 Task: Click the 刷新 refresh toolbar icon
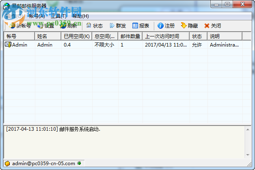point(63,25)
